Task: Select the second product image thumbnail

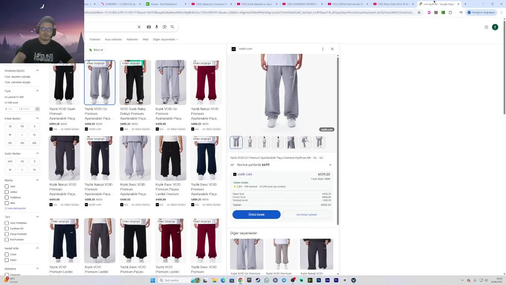Action: [x=250, y=142]
